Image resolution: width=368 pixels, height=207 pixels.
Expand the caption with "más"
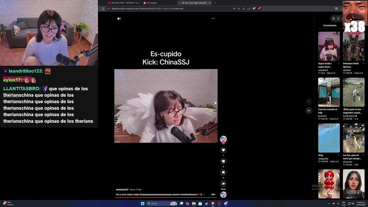tap(213, 195)
